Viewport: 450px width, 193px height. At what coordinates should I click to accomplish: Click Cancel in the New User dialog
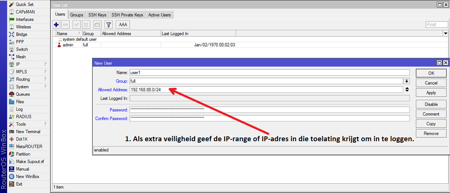click(431, 83)
